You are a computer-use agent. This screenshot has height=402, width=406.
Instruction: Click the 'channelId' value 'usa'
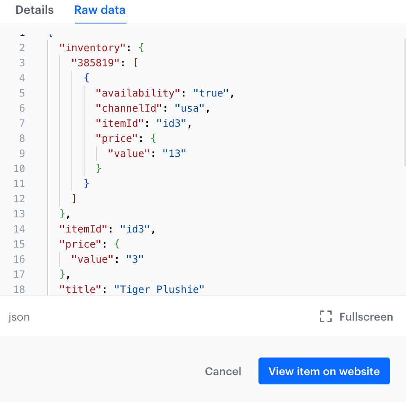click(x=190, y=108)
